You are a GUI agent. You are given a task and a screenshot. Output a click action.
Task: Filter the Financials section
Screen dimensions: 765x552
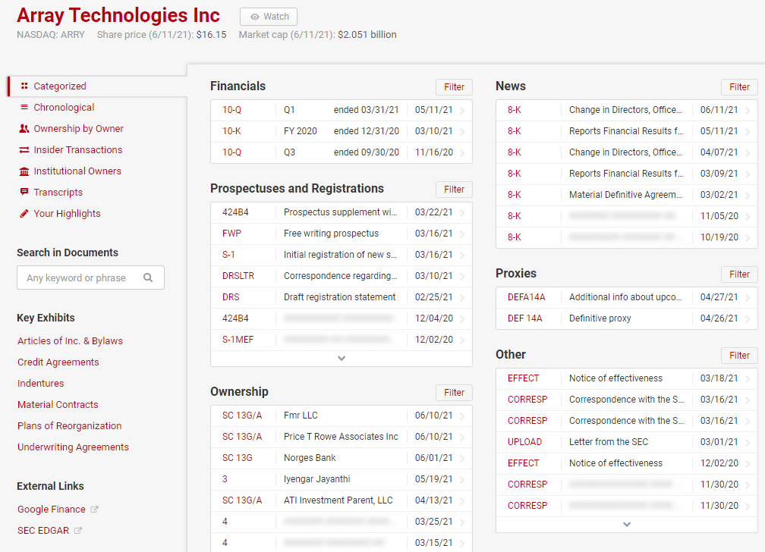point(454,86)
